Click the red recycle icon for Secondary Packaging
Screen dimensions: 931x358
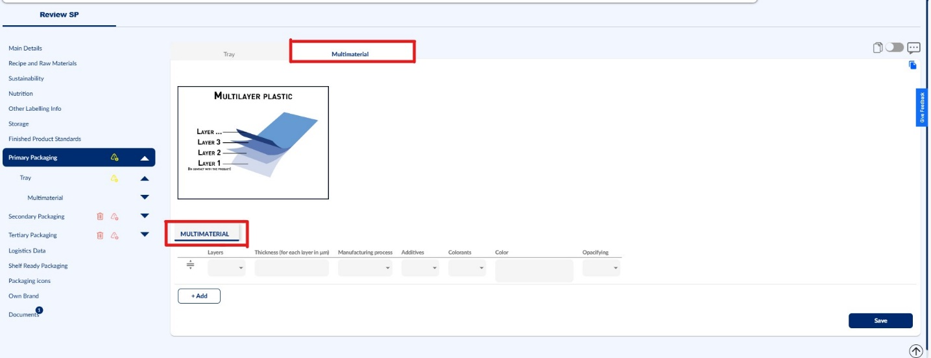click(114, 216)
